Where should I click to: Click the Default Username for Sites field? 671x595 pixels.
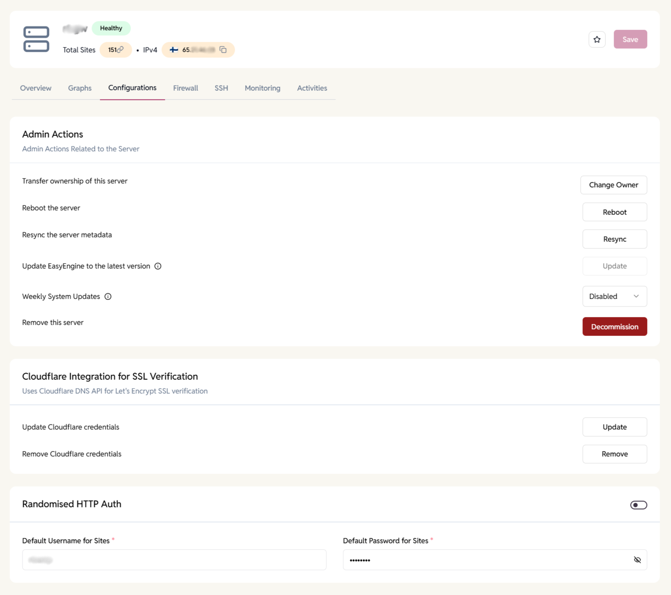174,560
